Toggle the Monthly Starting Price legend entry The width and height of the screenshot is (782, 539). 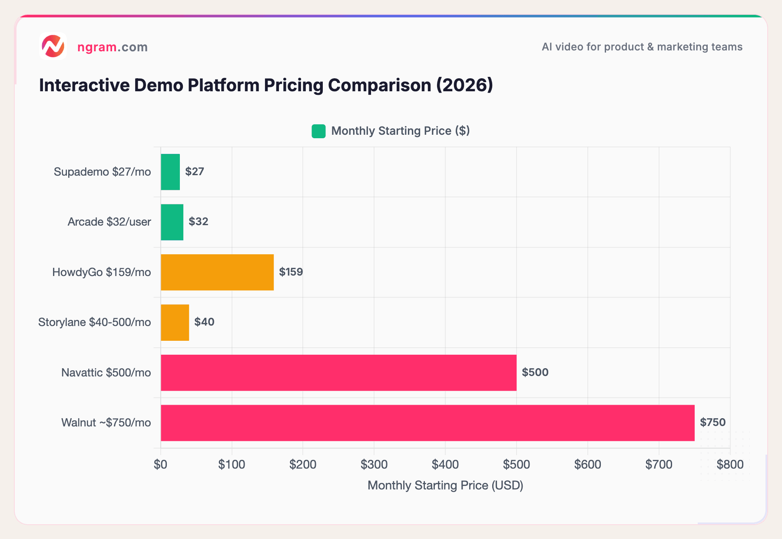tap(400, 130)
